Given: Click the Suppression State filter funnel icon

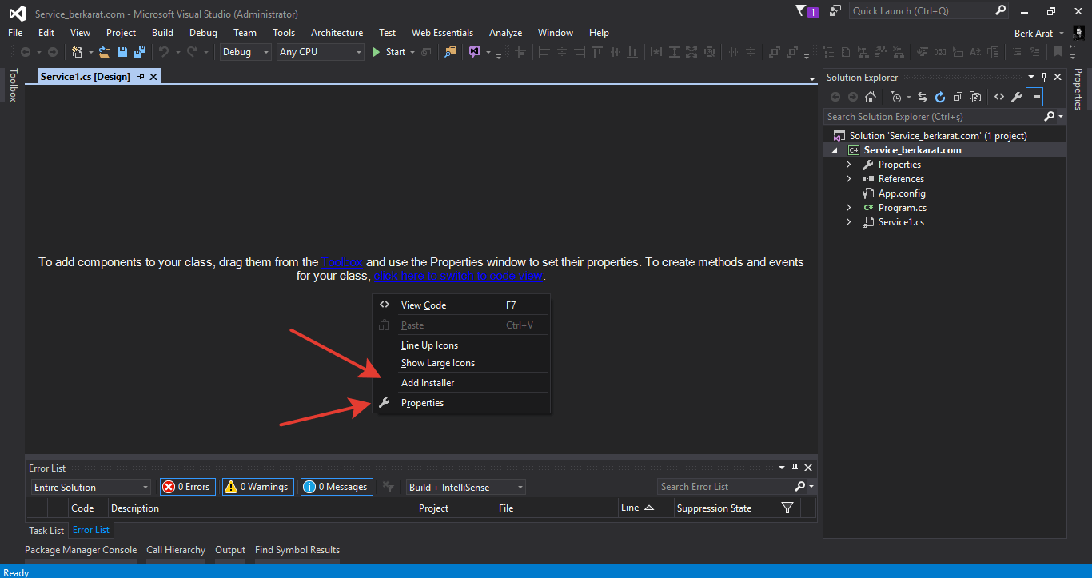Looking at the screenshot, I should [787, 508].
